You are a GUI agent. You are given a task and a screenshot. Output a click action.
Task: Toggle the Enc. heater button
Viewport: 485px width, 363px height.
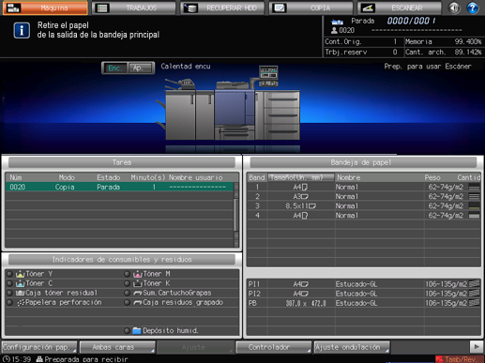click(114, 68)
